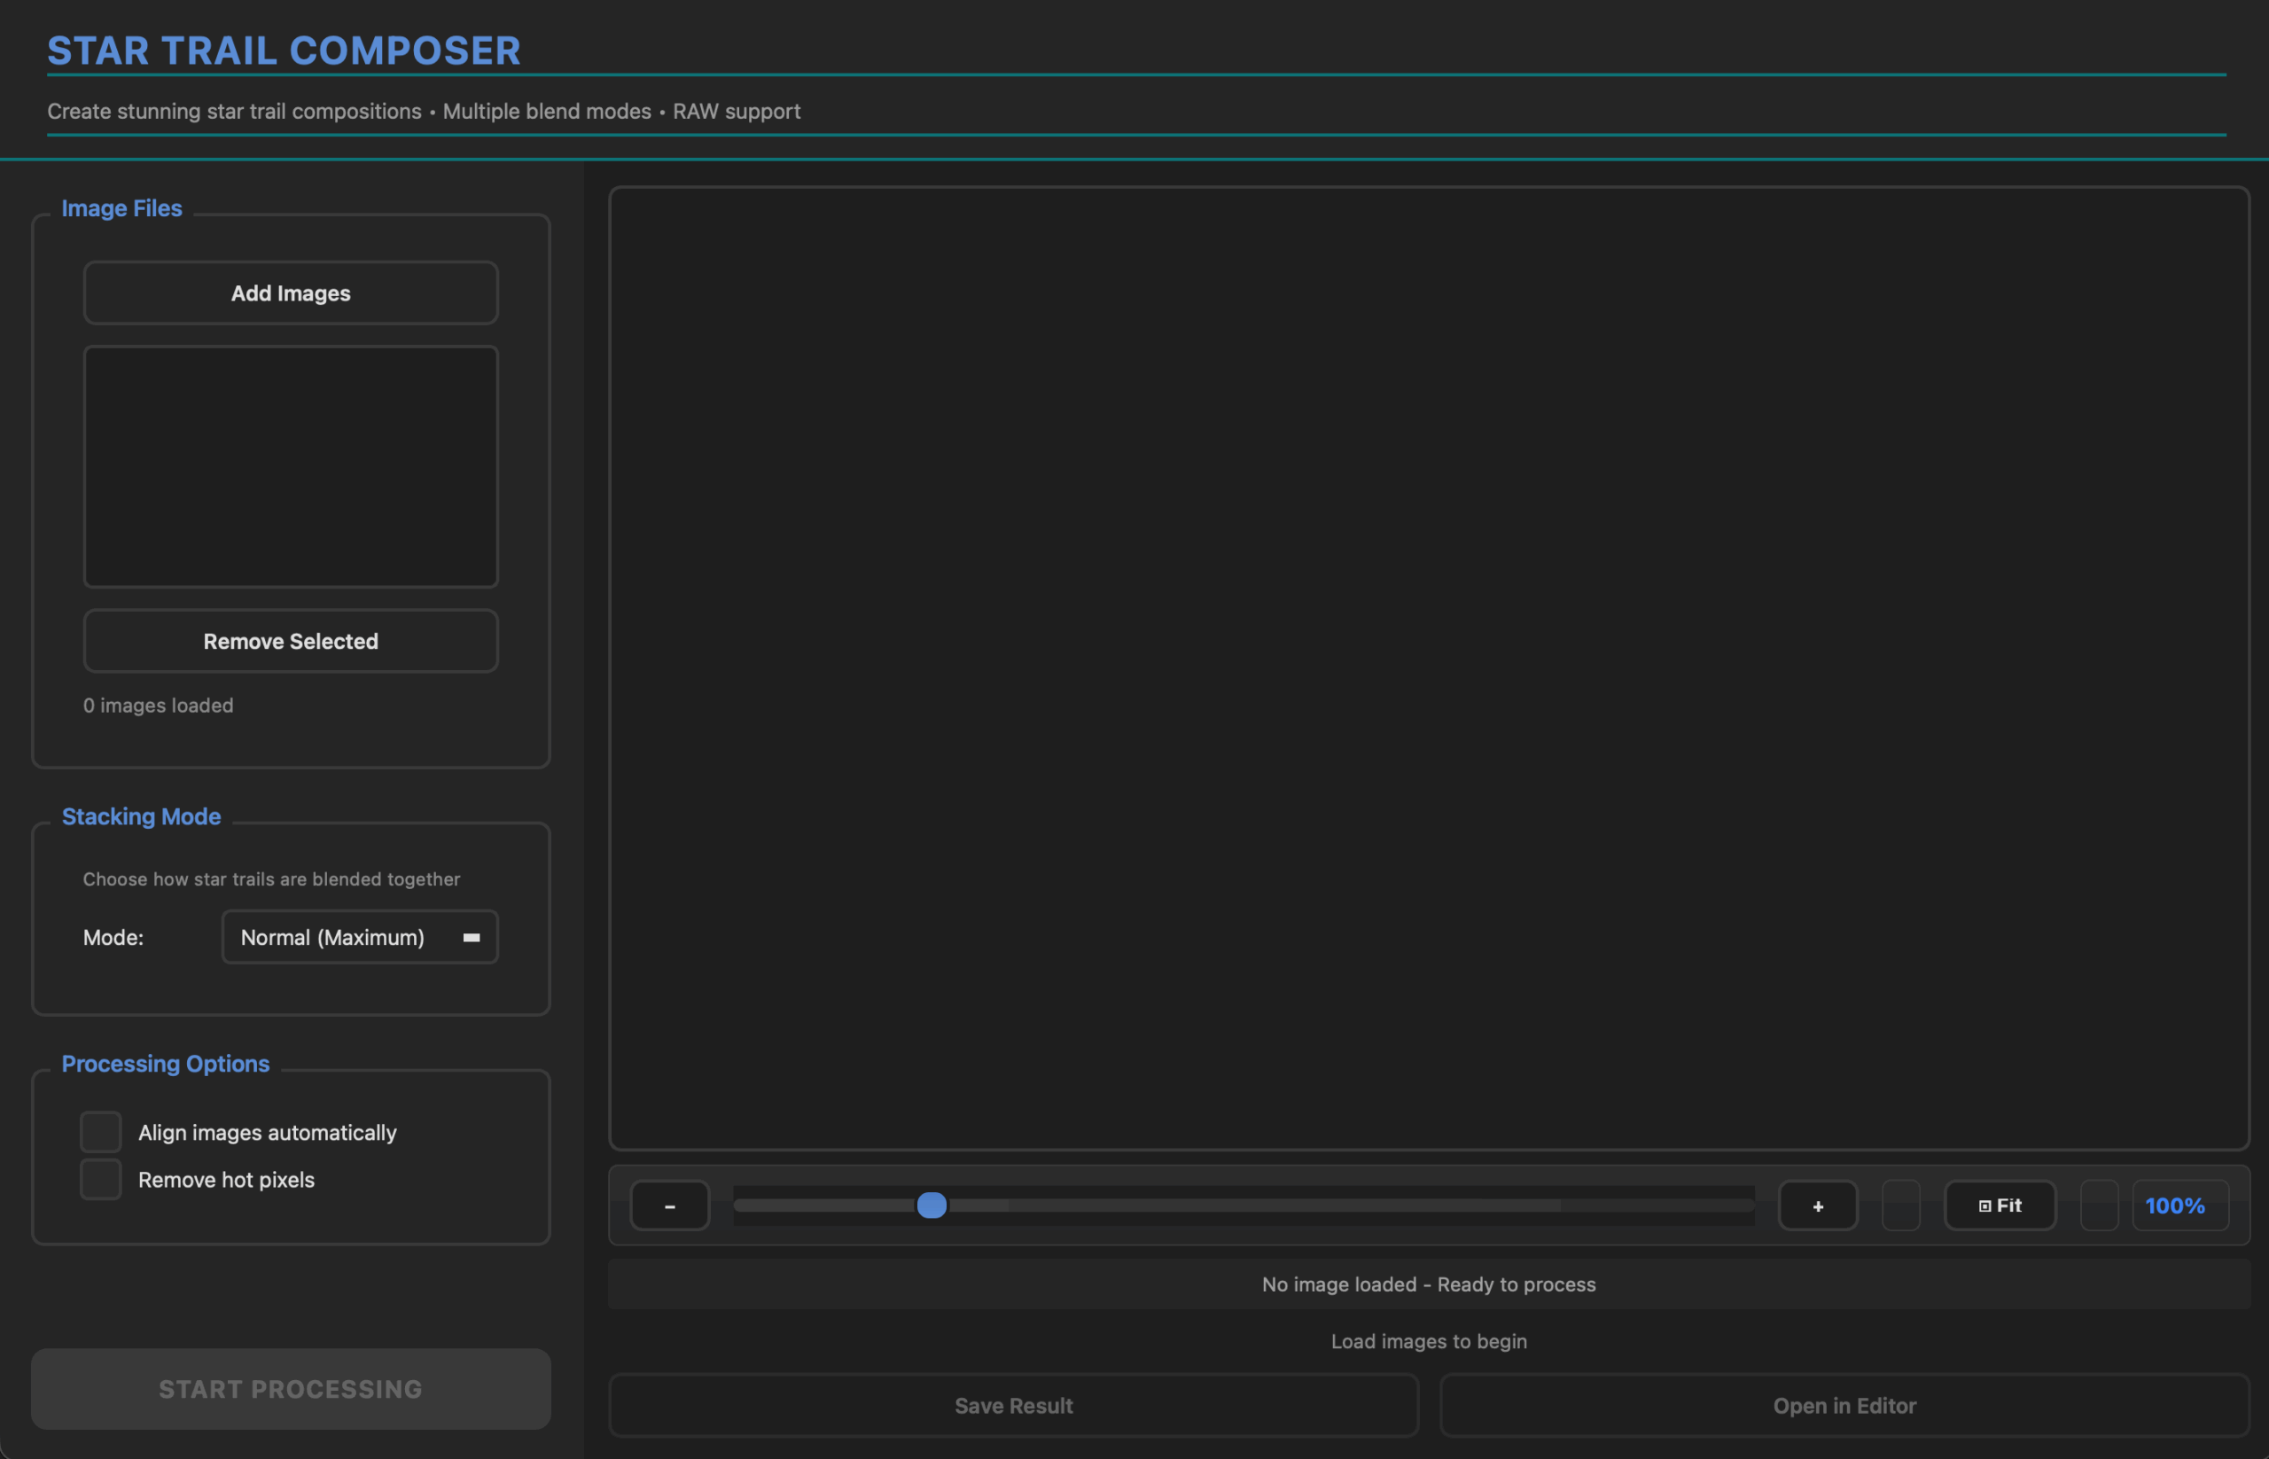Start processing the loaded images
This screenshot has height=1459, width=2269.
click(x=290, y=1388)
